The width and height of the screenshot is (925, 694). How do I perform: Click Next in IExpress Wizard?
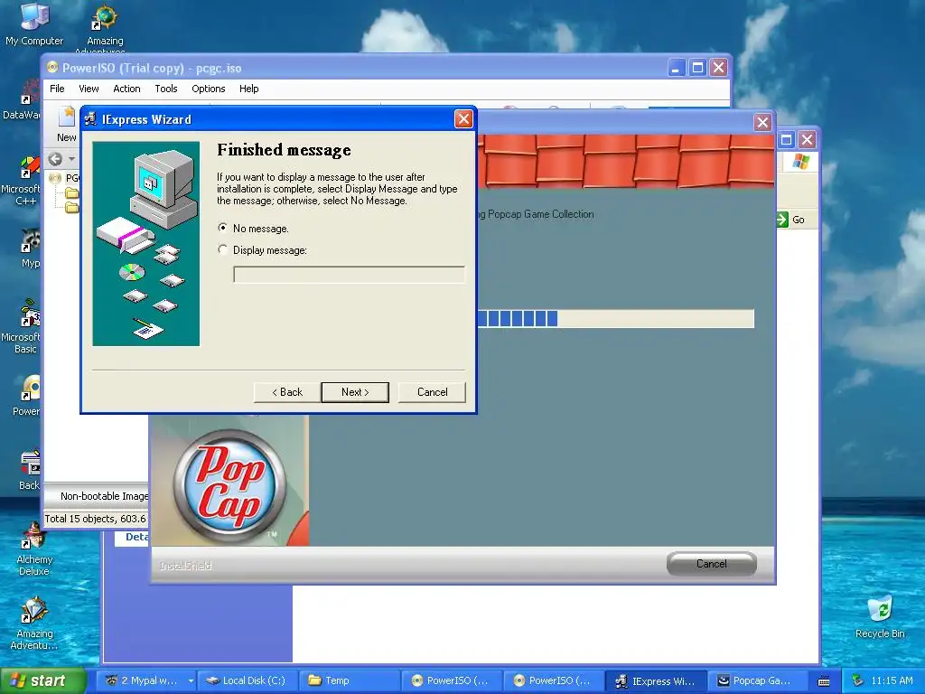click(354, 392)
